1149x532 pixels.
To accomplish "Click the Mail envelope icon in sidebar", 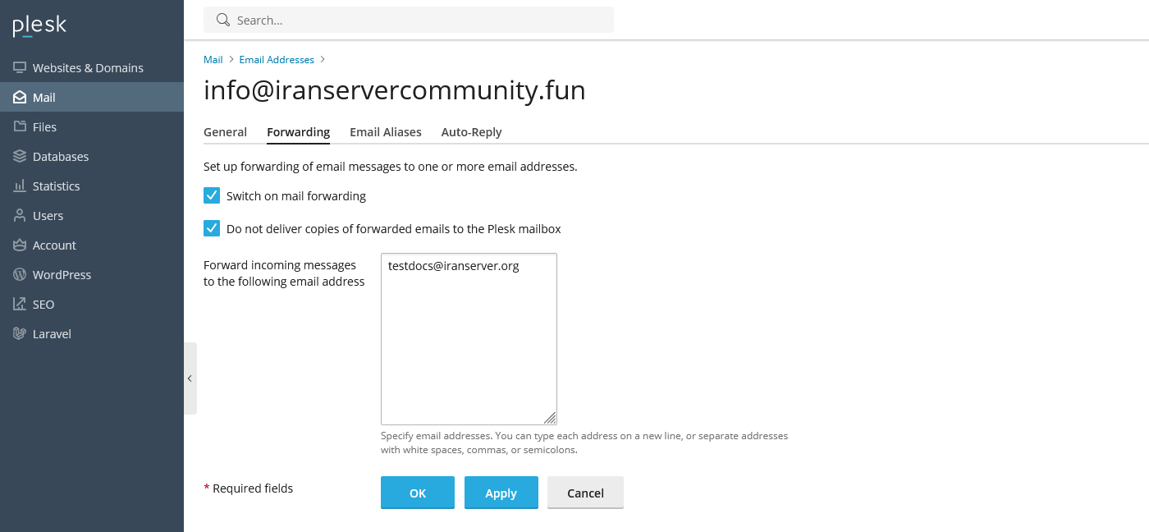I will pyautogui.click(x=20, y=97).
